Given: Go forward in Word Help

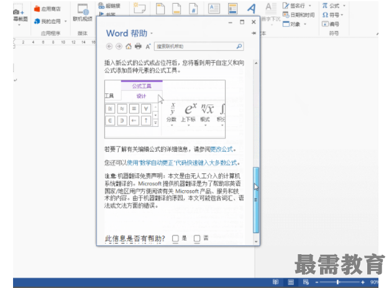Looking at the screenshot, I should click(x=119, y=47).
